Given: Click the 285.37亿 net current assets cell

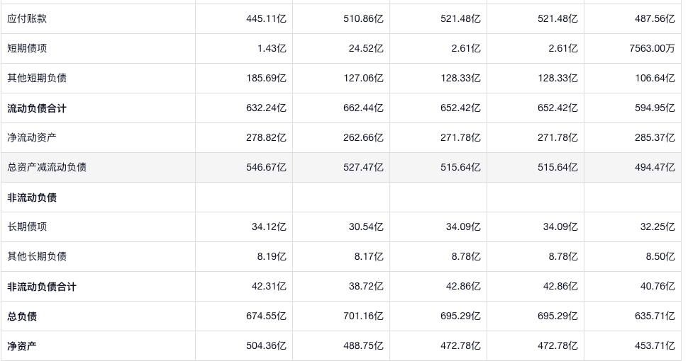Looking at the screenshot, I should [x=655, y=138].
